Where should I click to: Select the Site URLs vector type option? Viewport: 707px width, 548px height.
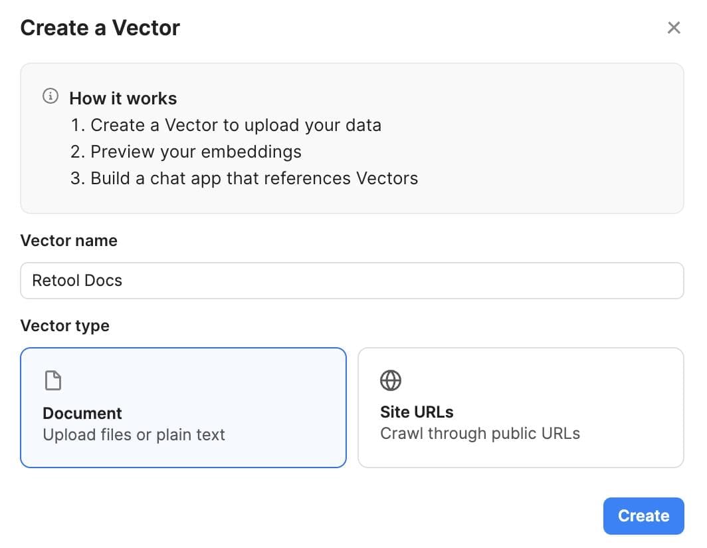click(x=521, y=407)
